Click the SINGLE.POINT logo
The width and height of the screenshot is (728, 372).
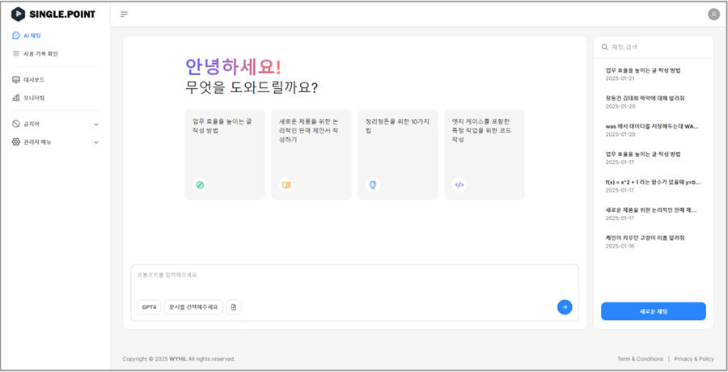(53, 14)
